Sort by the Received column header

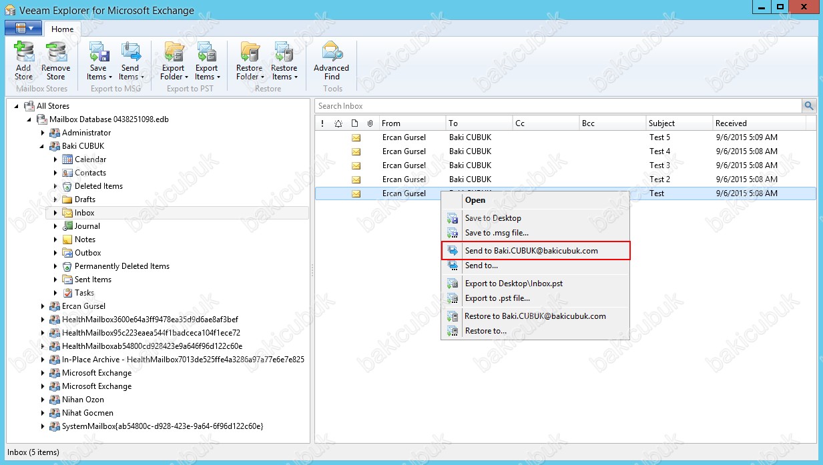coord(759,123)
